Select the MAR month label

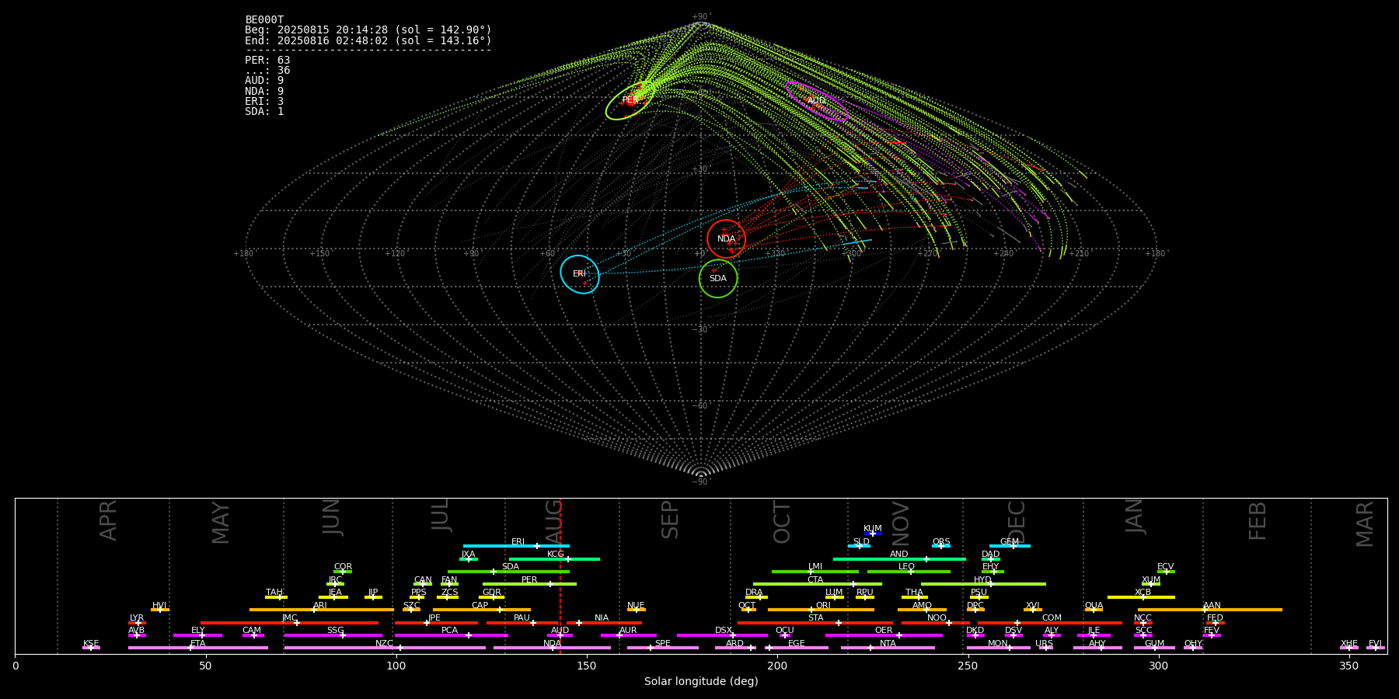click(1365, 524)
